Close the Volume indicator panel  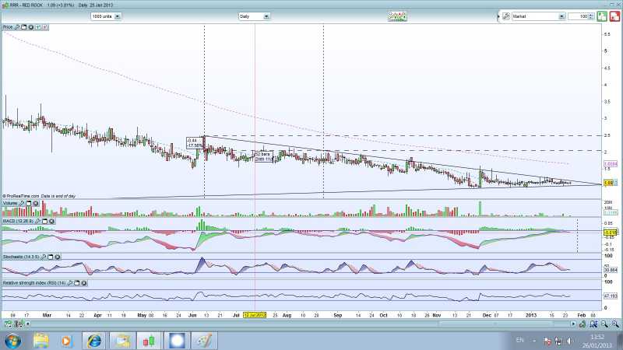click(33, 203)
